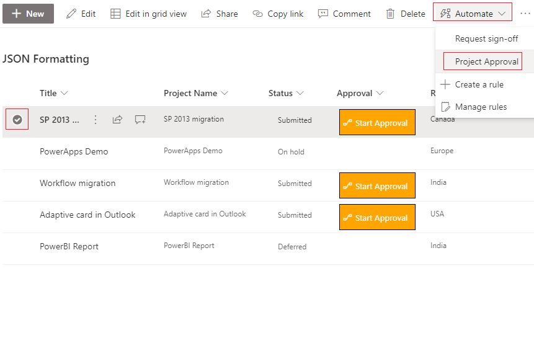Open Workflow migration title link
534x338 pixels.
(x=78, y=183)
